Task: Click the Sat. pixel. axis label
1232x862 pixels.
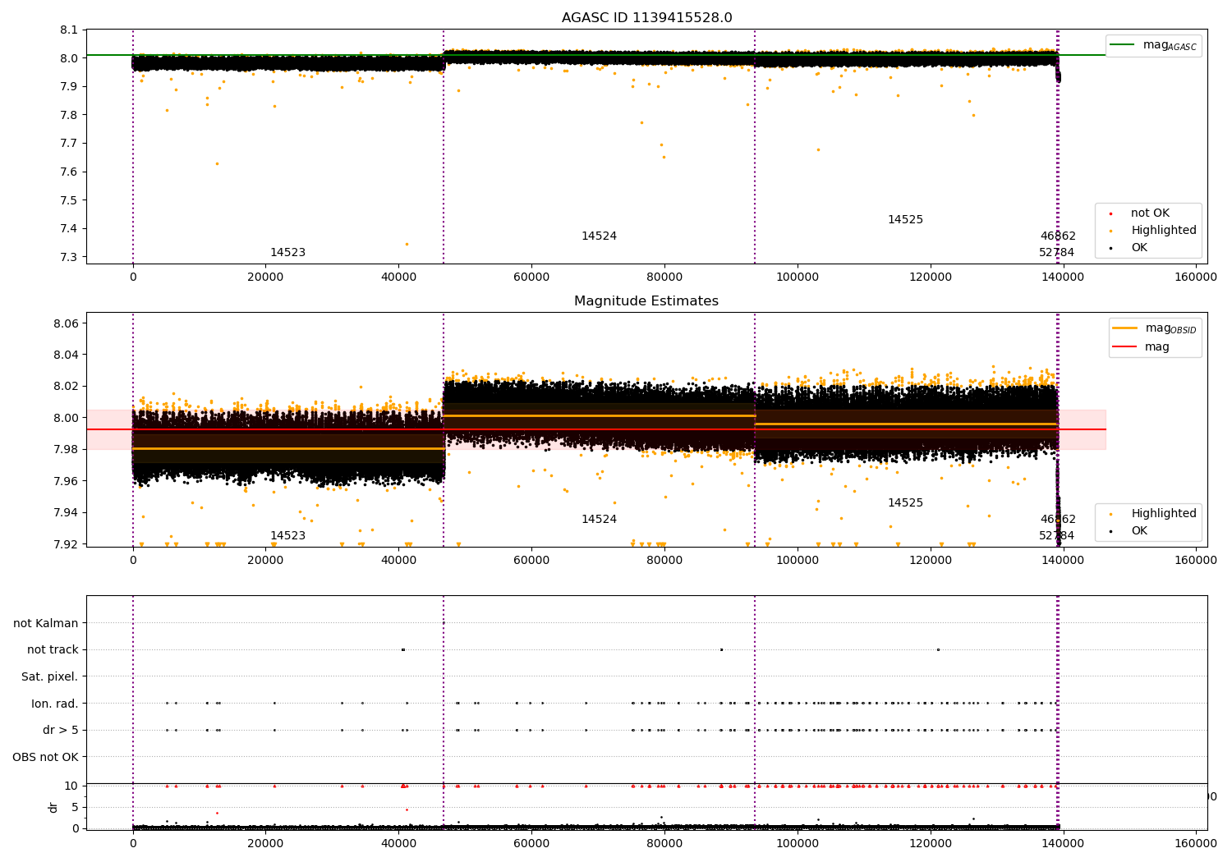Action: (50, 677)
